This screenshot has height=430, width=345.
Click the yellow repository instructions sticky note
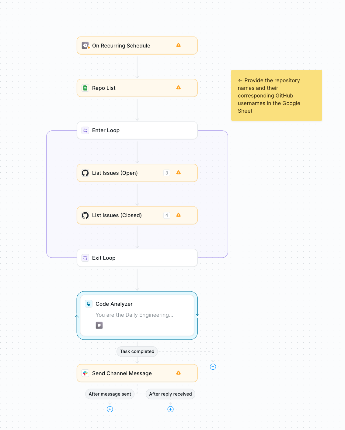277,95
